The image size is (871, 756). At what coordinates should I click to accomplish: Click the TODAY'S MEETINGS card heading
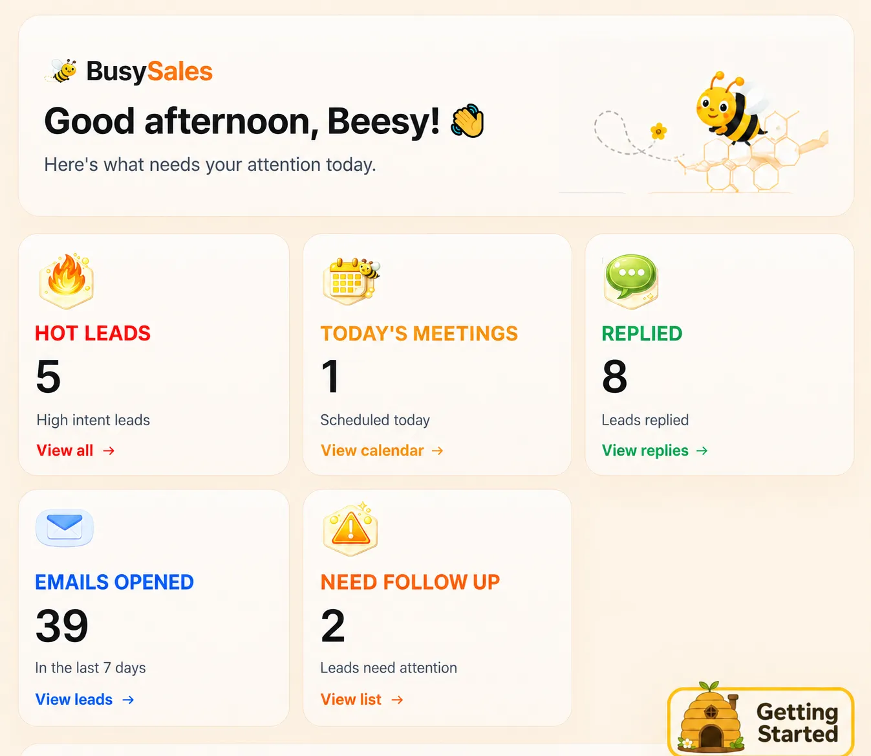pos(419,333)
